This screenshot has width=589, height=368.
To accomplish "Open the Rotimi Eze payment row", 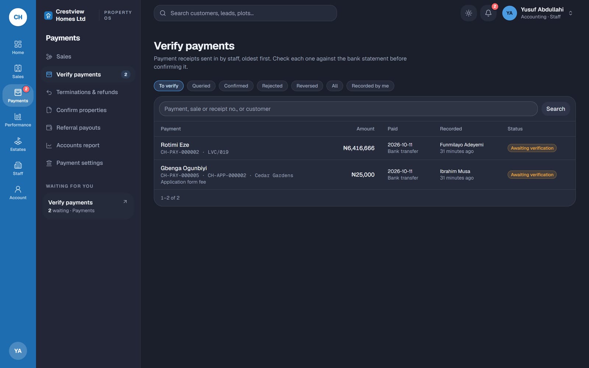I will (x=364, y=148).
